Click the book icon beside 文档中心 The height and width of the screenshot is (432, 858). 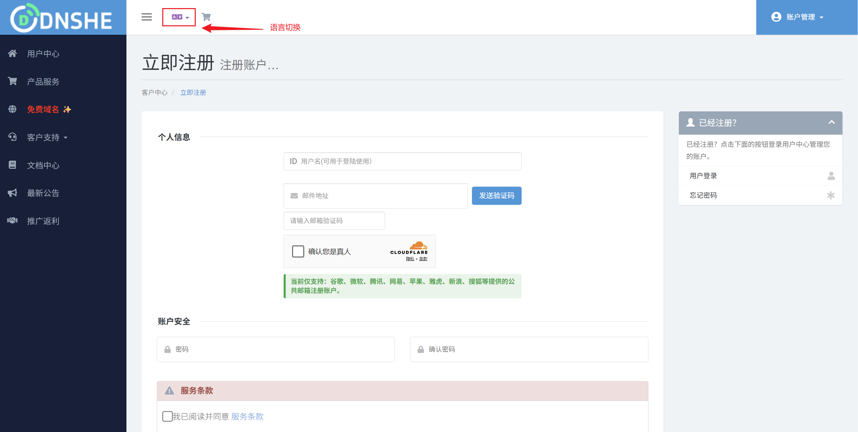point(13,165)
